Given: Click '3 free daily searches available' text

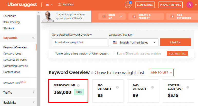Looking at the screenshot, I should [x=144, y=54].
